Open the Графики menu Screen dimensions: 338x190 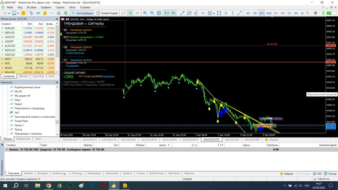click(46, 7)
